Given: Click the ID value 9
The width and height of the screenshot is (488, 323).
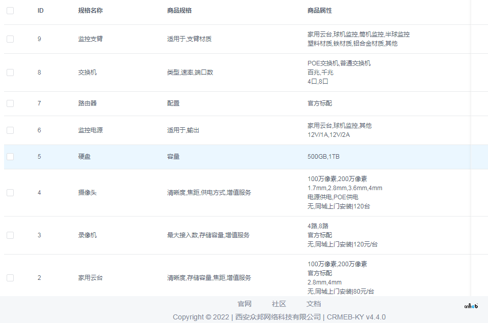Looking at the screenshot, I should pyautogui.click(x=39, y=39).
